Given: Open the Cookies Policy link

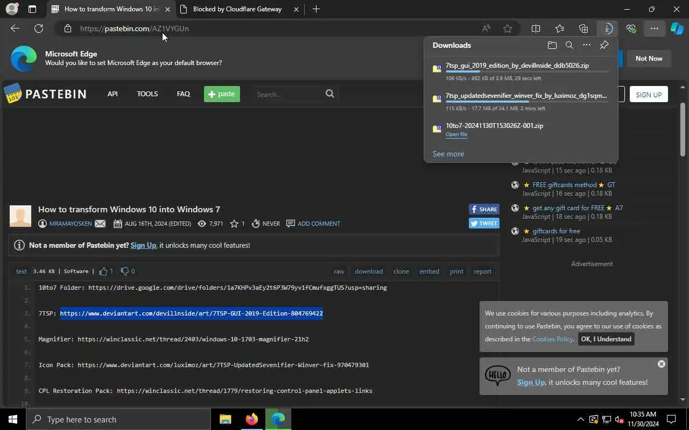Looking at the screenshot, I should (x=552, y=339).
